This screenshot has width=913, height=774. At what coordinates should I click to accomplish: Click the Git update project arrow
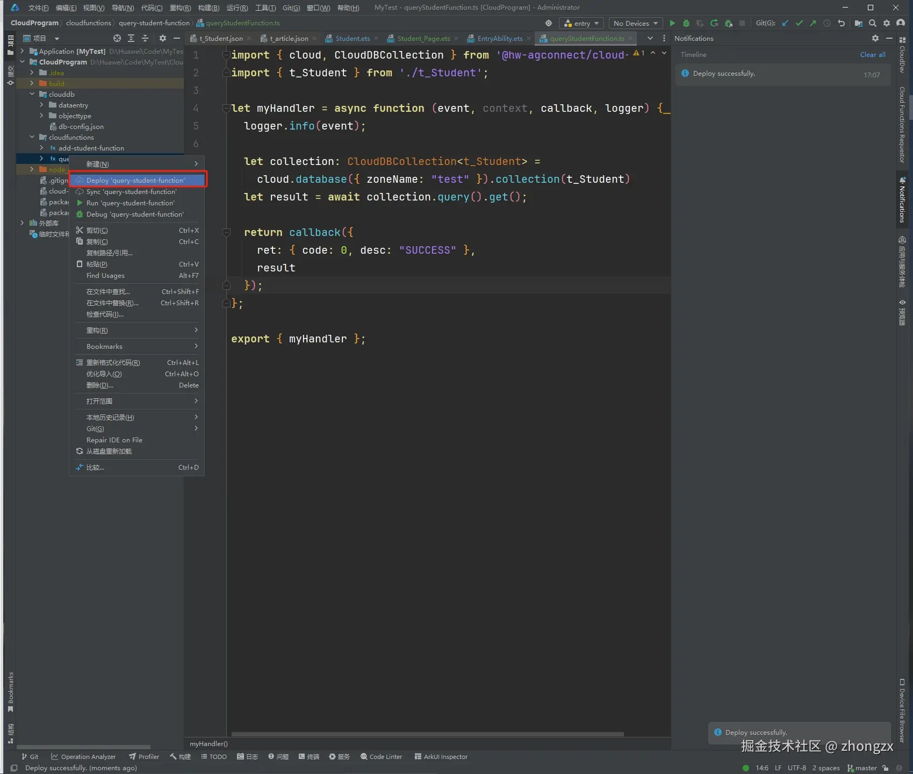[x=785, y=23]
